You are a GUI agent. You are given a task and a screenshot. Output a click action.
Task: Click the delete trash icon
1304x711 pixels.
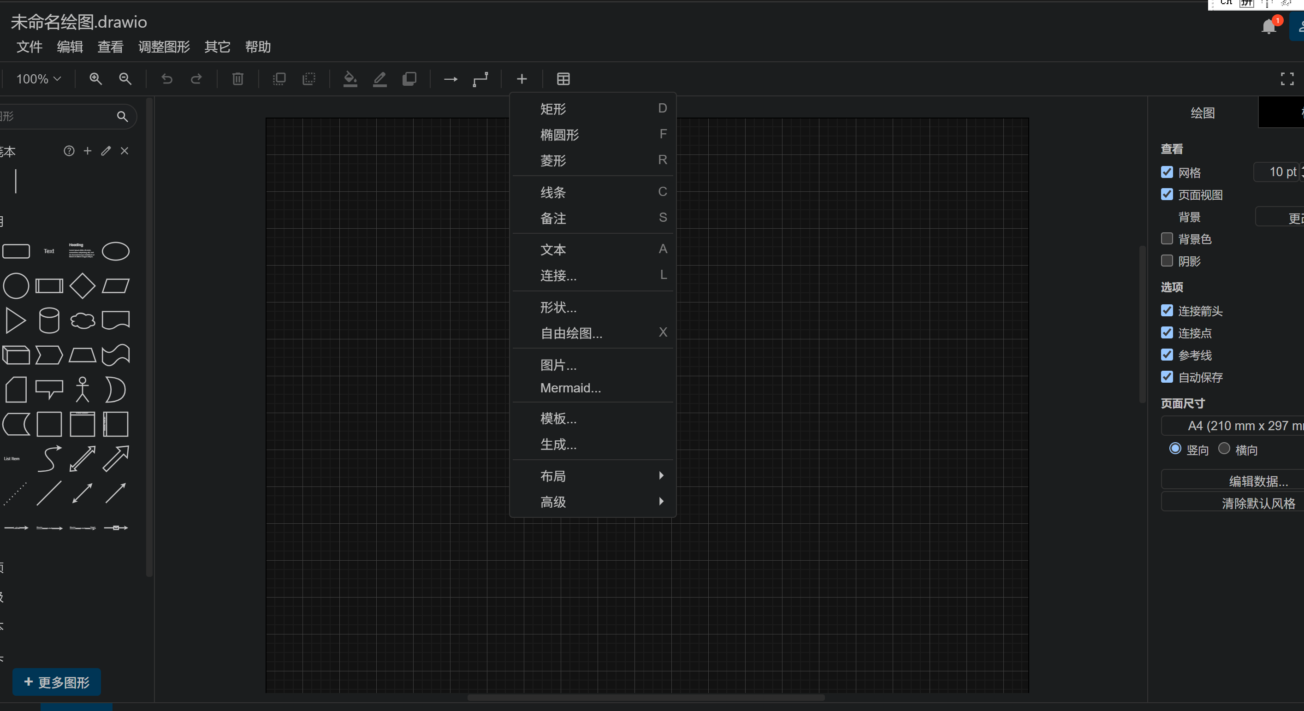tap(237, 79)
